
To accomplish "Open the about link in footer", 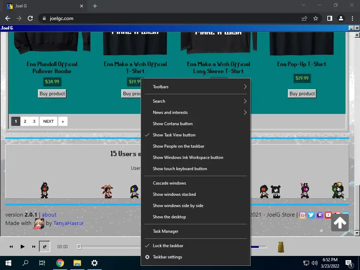I will 49,215.
